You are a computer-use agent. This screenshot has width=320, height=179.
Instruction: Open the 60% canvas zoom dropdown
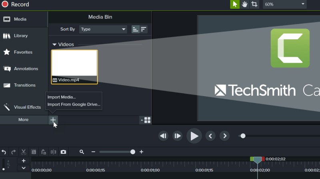click(x=284, y=4)
